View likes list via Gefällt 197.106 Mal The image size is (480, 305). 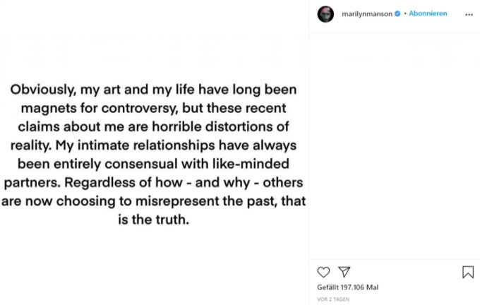[348, 287]
